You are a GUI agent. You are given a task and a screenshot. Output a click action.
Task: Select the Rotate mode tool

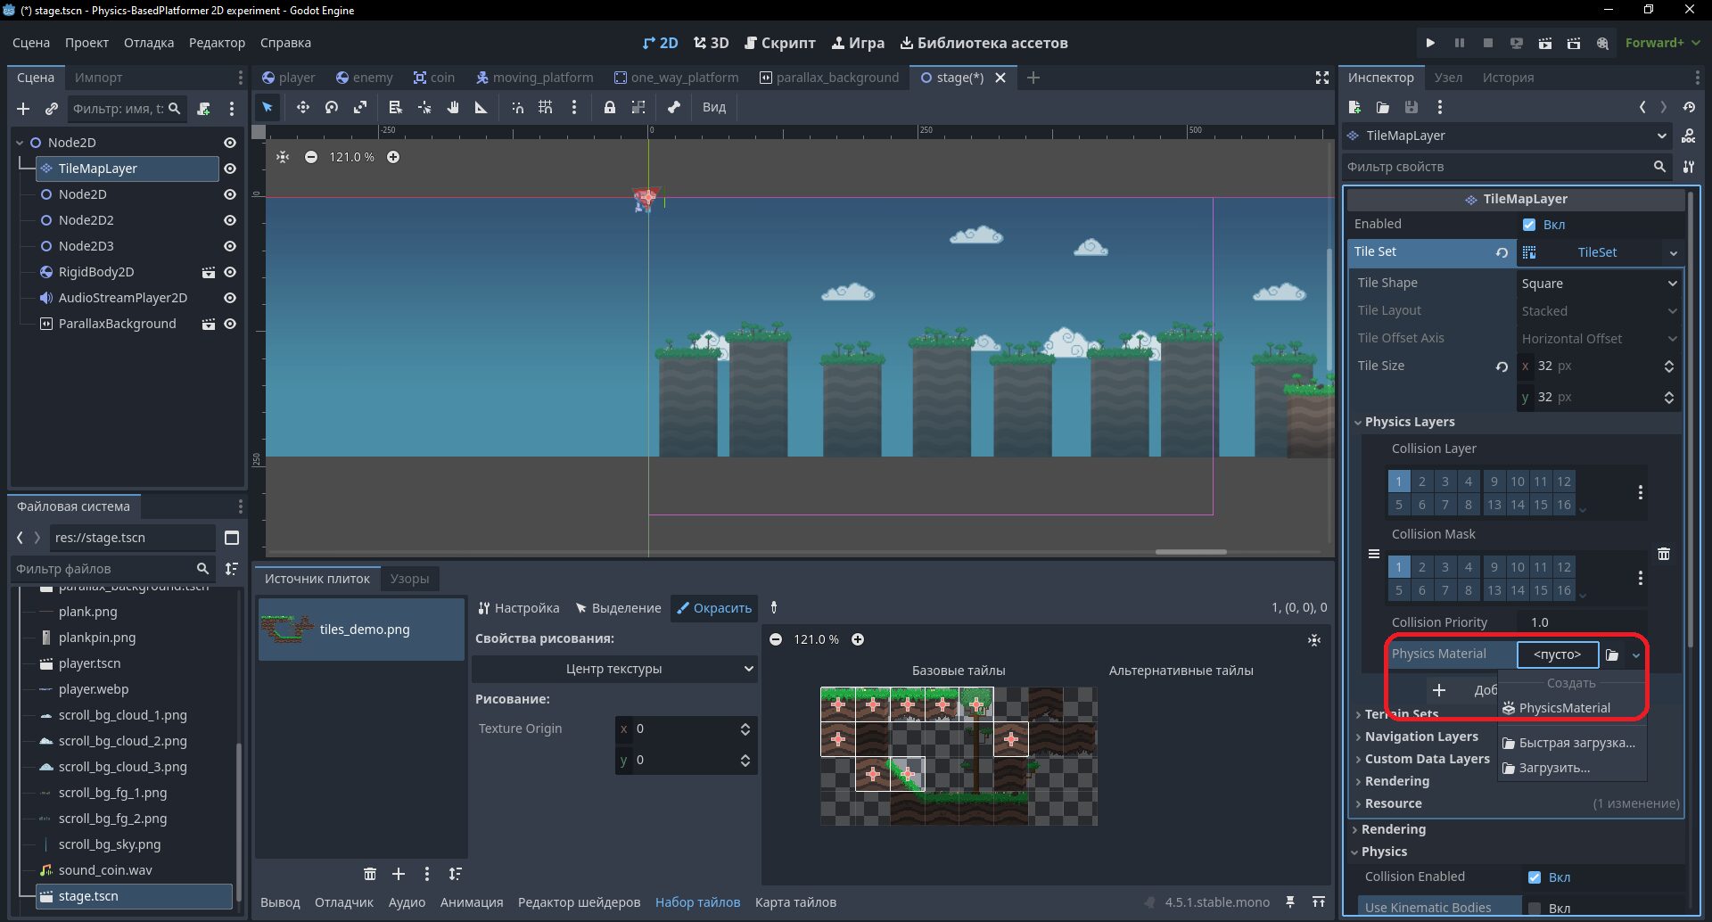[x=332, y=107]
